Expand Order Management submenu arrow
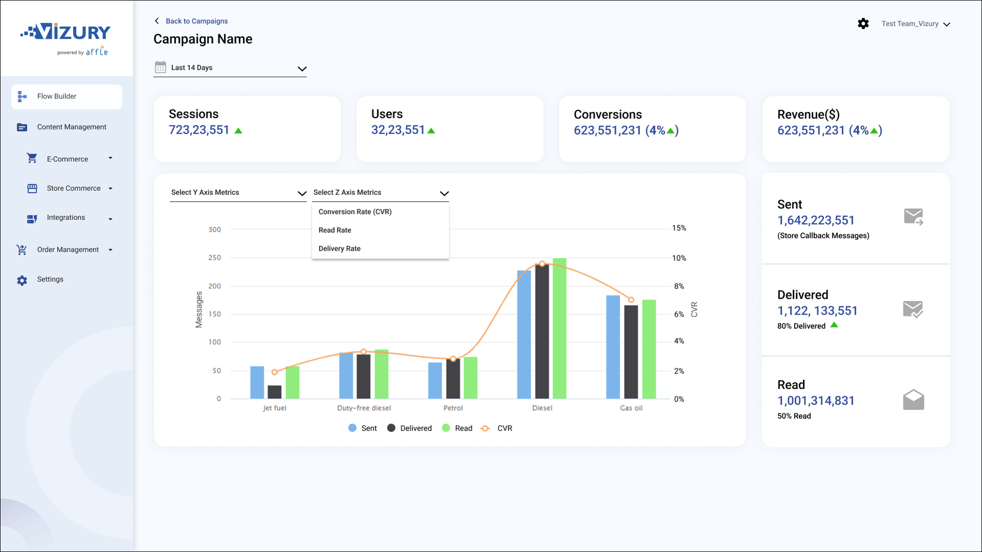Viewport: 982px width, 552px height. (x=111, y=250)
